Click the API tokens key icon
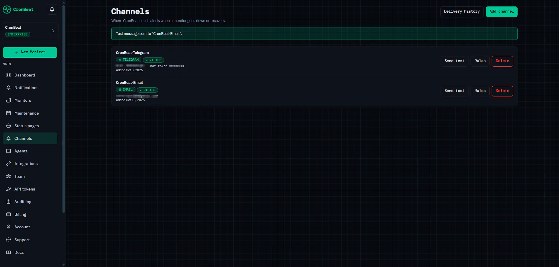The height and width of the screenshot is (267, 559). [x=9, y=189]
